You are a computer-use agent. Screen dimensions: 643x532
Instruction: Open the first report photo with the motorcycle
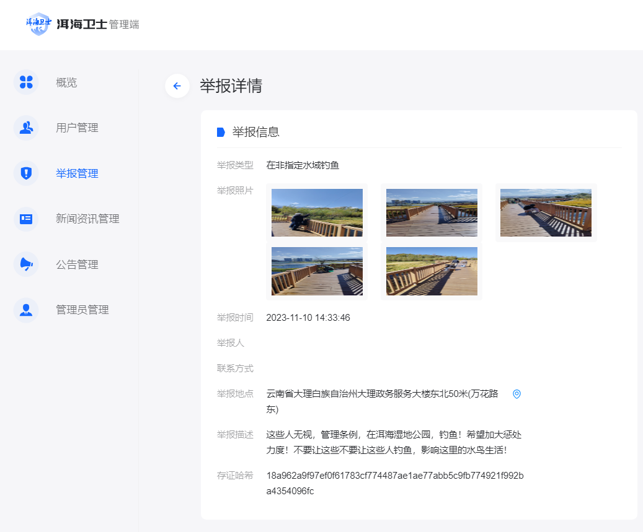[317, 212]
